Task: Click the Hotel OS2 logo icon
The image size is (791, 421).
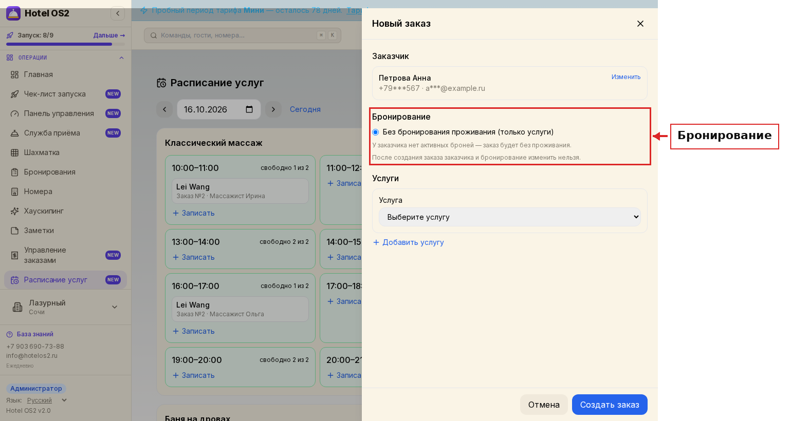Action: (13, 13)
